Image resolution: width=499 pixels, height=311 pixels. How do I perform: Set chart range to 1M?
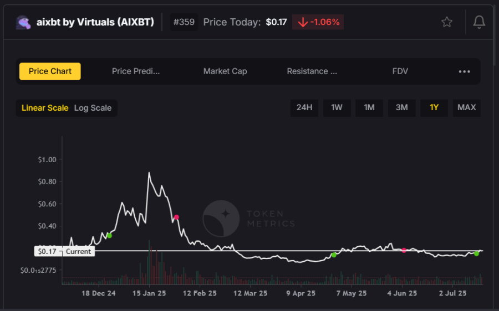pyautogui.click(x=369, y=107)
